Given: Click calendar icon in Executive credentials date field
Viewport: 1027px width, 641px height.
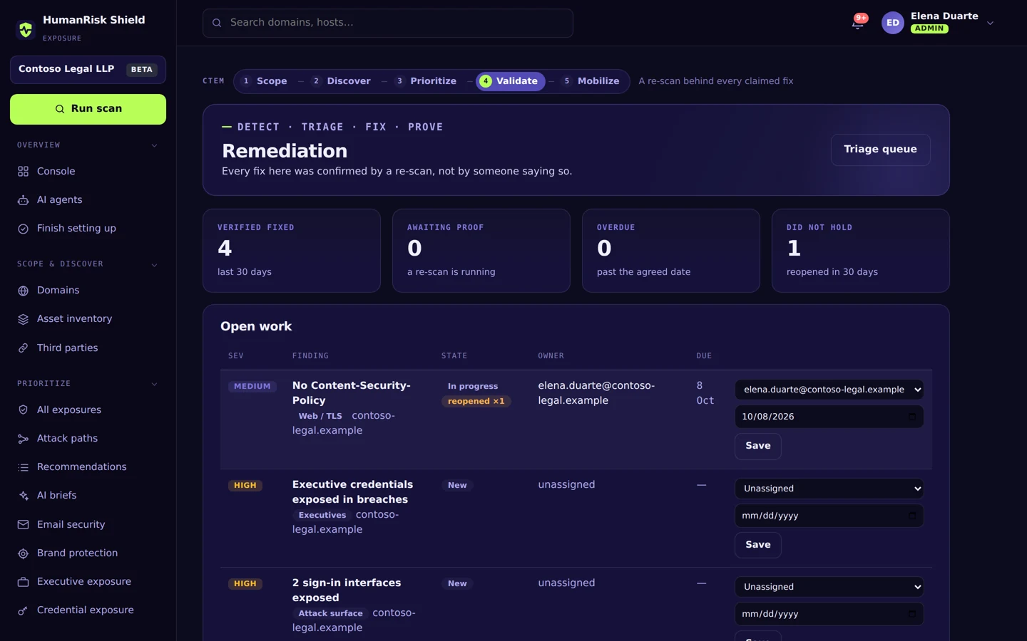Looking at the screenshot, I should 911,516.
